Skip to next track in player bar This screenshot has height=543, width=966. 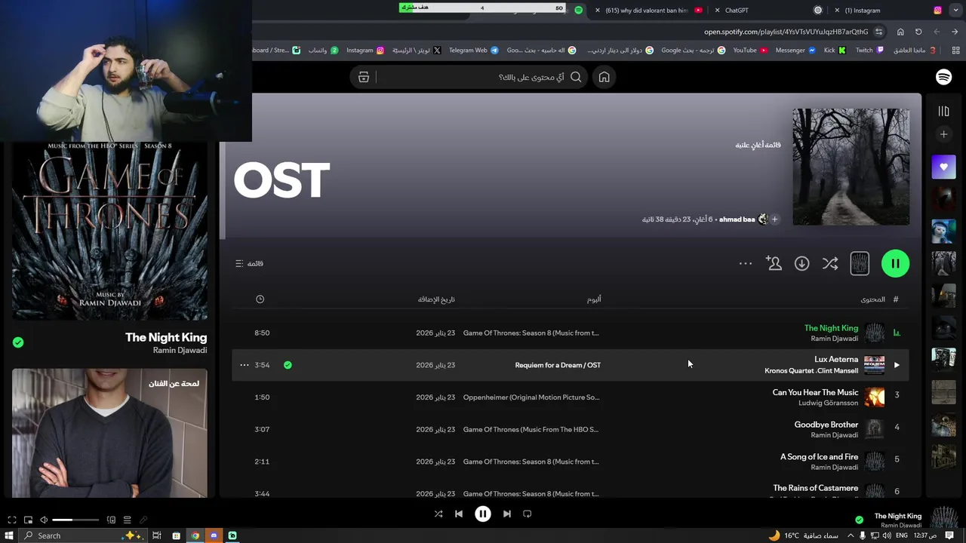[x=507, y=514]
